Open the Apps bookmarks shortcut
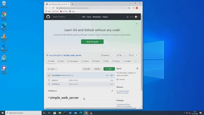The image size is (204, 115). (48, 11)
